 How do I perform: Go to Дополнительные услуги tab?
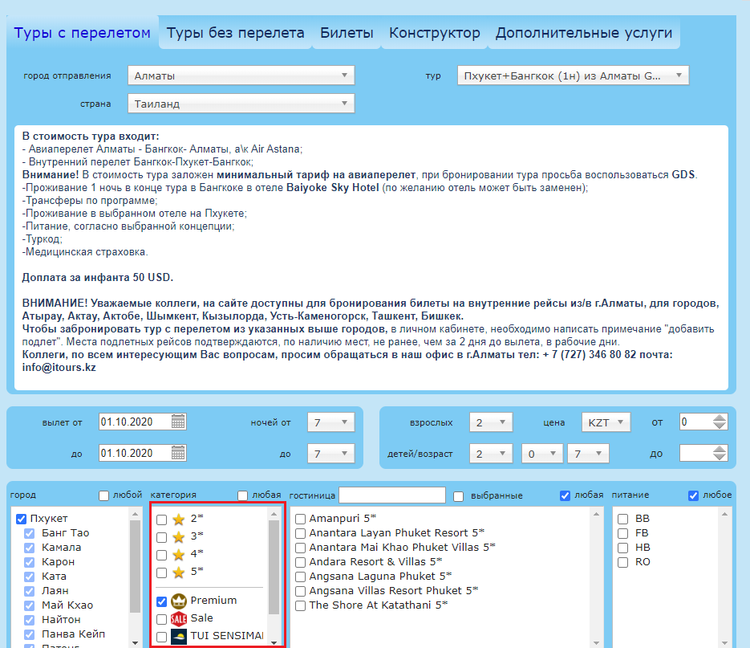coord(583,34)
